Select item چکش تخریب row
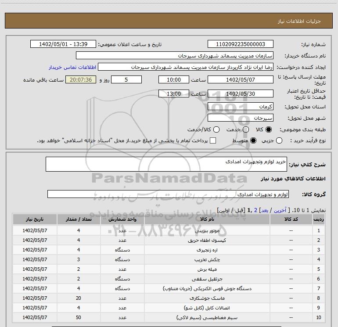 pos(169,259)
